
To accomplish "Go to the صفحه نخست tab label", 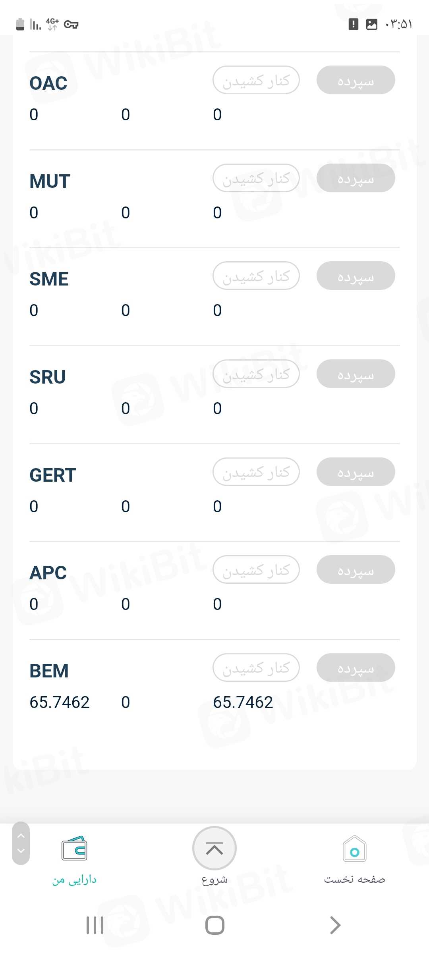I will (354, 880).
